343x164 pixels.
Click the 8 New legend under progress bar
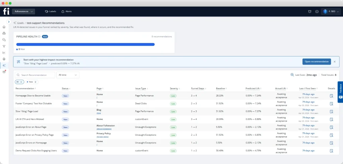click(20, 49)
